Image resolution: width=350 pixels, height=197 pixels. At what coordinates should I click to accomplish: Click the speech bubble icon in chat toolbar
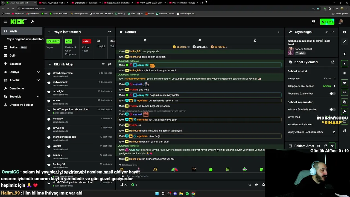tap(200, 40)
